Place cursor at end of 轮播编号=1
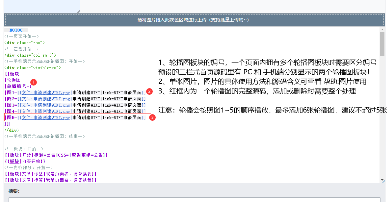 (32, 86)
